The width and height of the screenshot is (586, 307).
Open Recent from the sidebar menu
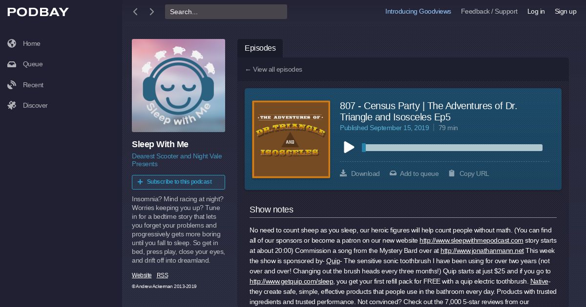33,85
